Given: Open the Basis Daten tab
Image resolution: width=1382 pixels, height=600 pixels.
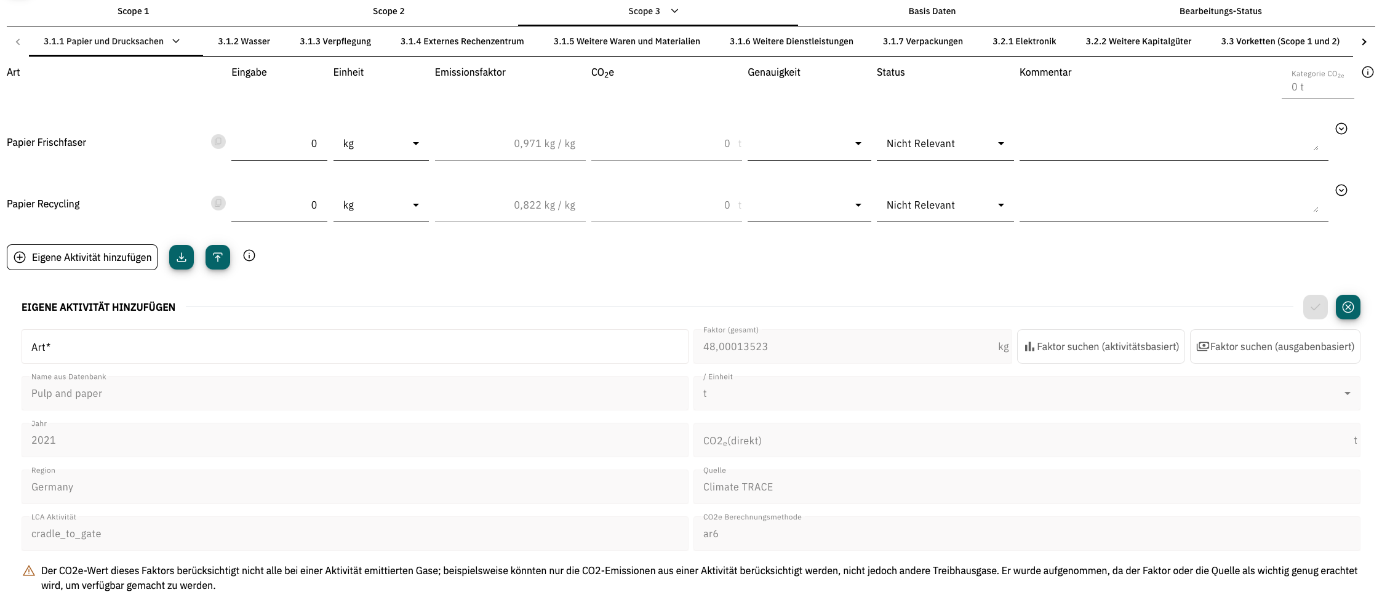Looking at the screenshot, I should point(932,11).
